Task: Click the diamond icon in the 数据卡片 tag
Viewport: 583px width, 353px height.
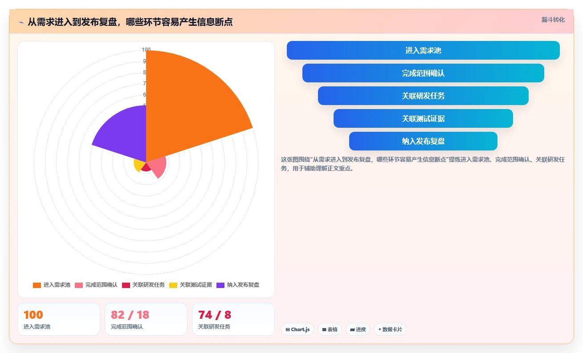Action: coord(380,329)
